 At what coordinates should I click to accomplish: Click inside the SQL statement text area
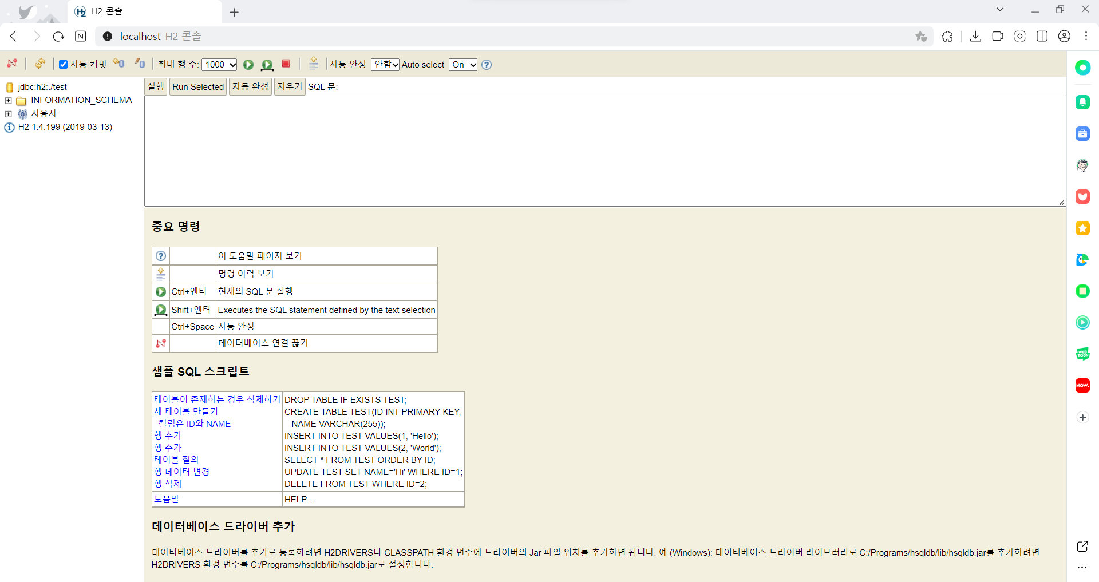click(605, 151)
